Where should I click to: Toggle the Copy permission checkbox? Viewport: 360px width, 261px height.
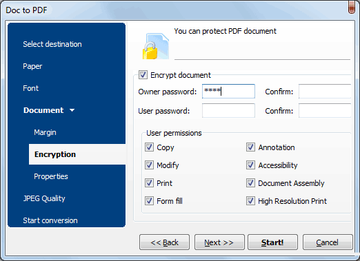pos(149,147)
